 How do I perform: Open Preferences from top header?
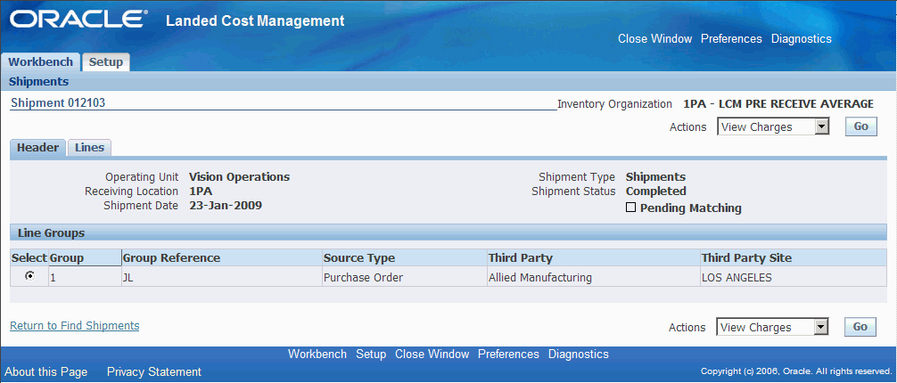tap(732, 39)
